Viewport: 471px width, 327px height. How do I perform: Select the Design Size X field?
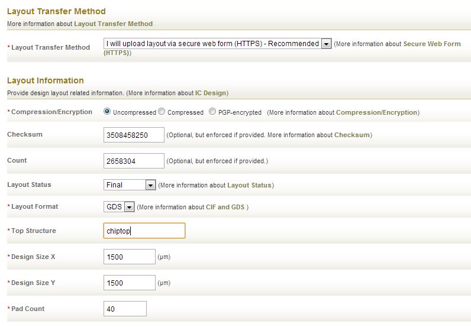tap(130, 257)
